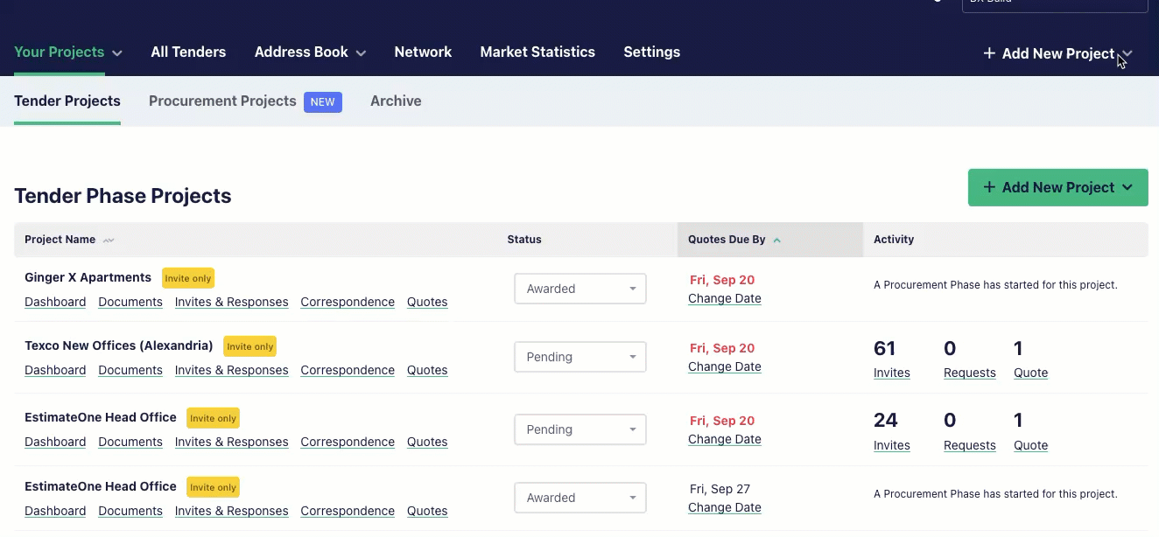Screen dimensions: 1159x537
Task: View Documents for the Pending EstimateOne Head Office
Action: pyautogui.click(x=130, y=443)
